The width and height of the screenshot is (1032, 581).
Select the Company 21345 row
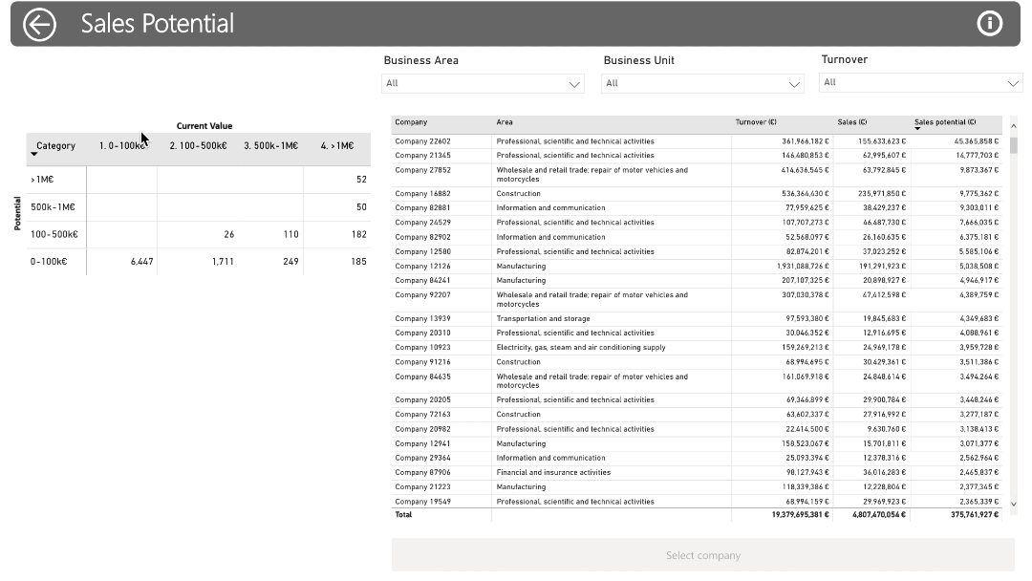click(x=697, y=156)
